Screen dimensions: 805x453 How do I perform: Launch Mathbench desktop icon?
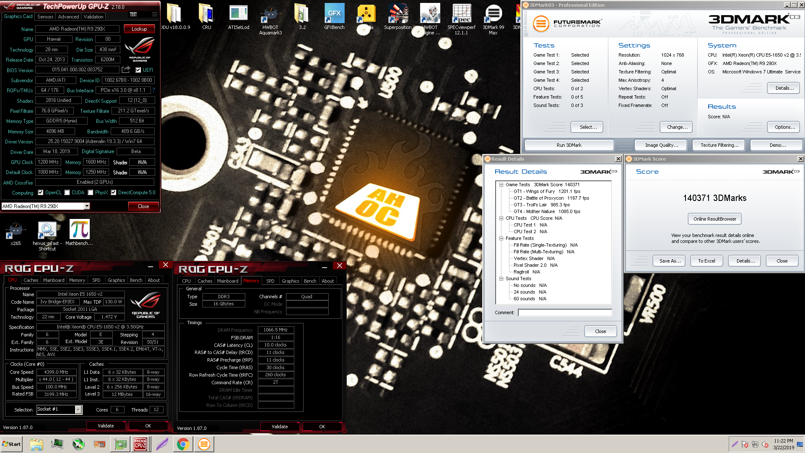(x=79, y=233)
